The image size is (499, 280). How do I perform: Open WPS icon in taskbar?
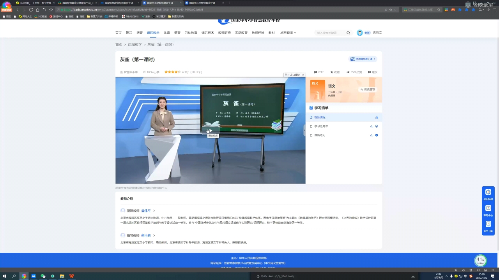pyautogui.click(x=72, y=276)
